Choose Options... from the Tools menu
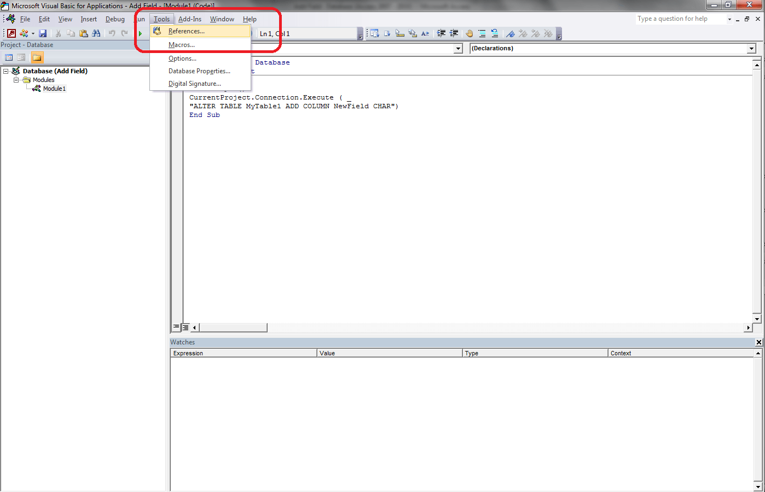 coord(200,58)
